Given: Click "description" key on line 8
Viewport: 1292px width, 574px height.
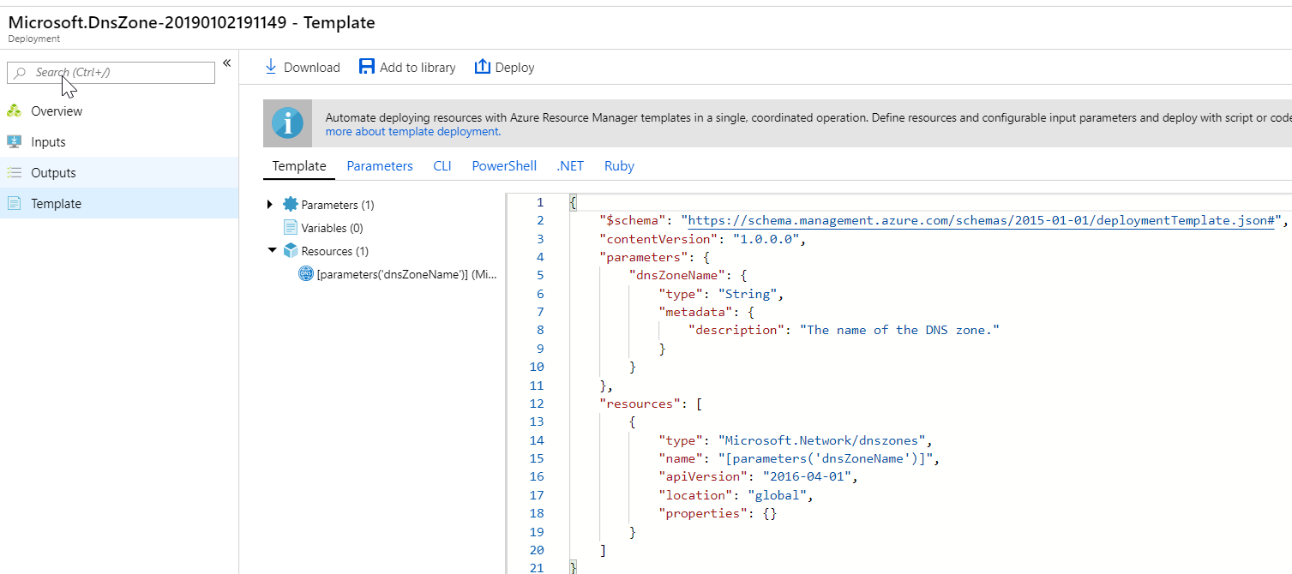Looking at the screenshot, I should coord(736,331).
